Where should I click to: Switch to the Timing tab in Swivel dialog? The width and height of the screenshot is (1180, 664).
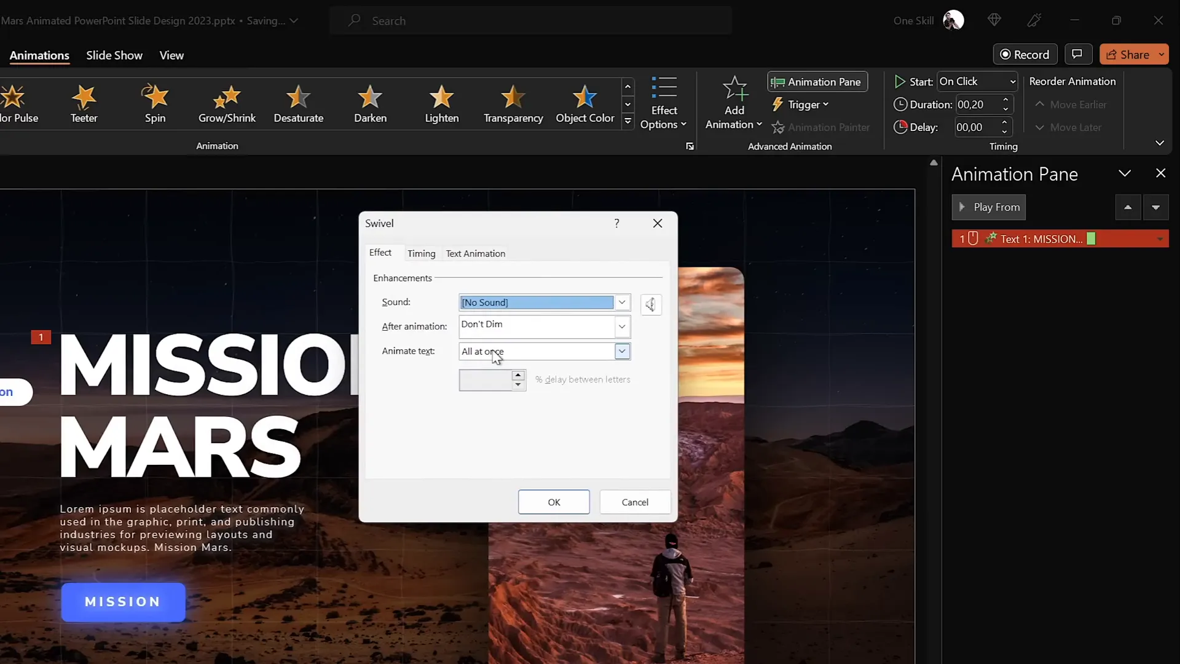[421, 253]
